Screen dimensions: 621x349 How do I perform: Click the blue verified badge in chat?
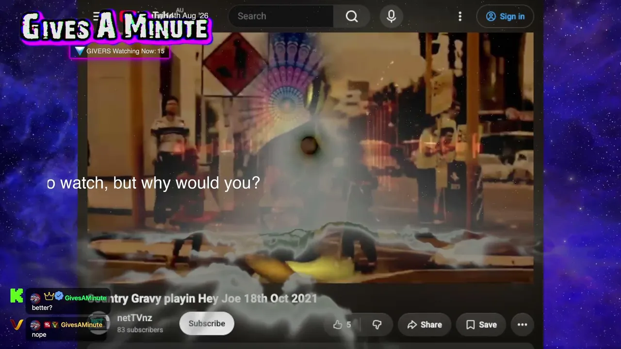tap(59, 296)
